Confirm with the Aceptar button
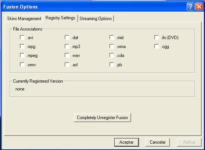 (x=127, y=142)
